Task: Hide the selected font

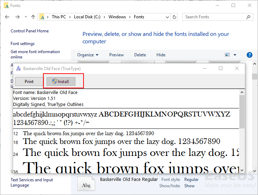Action: (x=161, y=55)
